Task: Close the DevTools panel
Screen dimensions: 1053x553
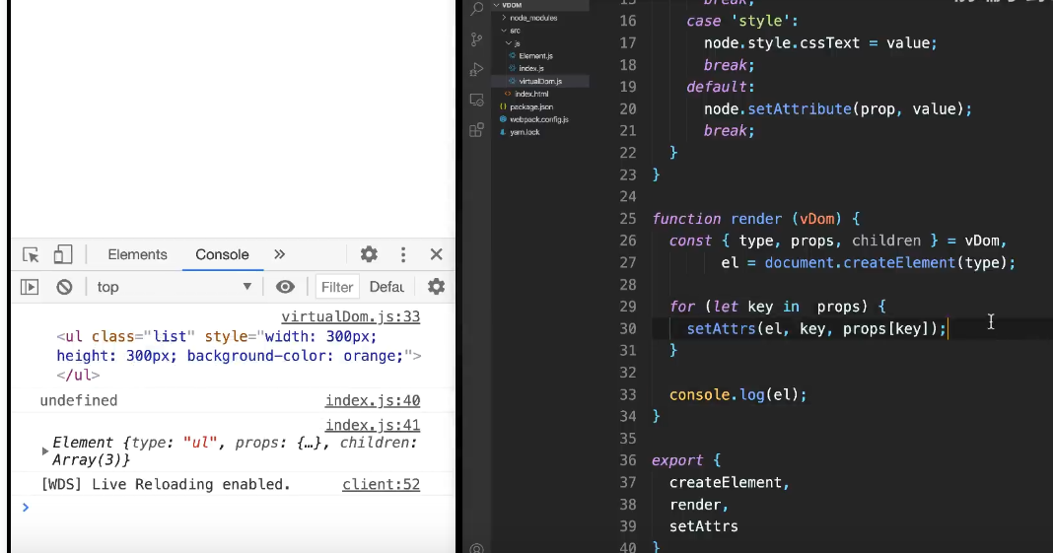Action: [x=437, y=254]
